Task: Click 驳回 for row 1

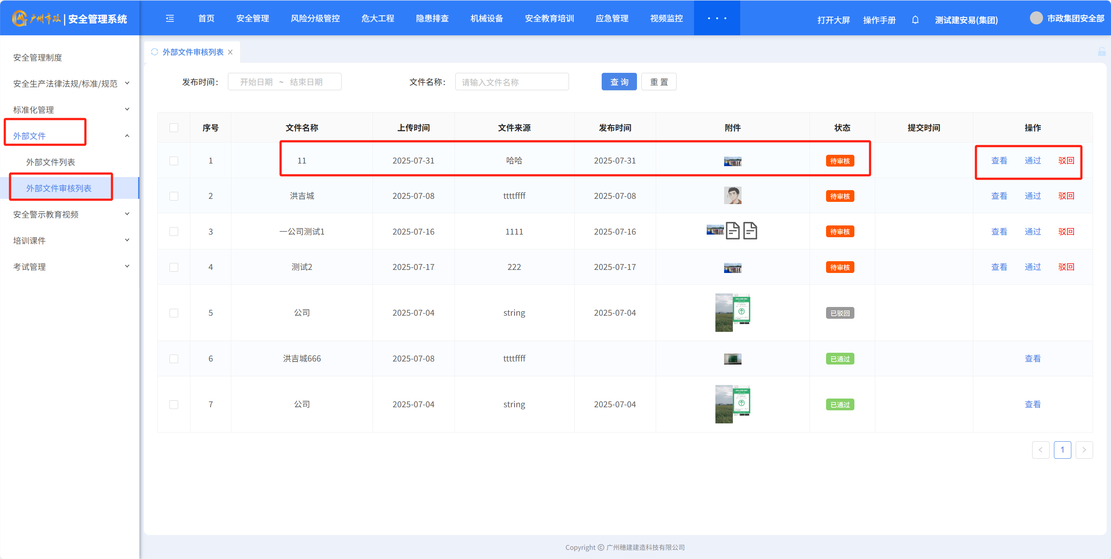Action: point(1066,160)
